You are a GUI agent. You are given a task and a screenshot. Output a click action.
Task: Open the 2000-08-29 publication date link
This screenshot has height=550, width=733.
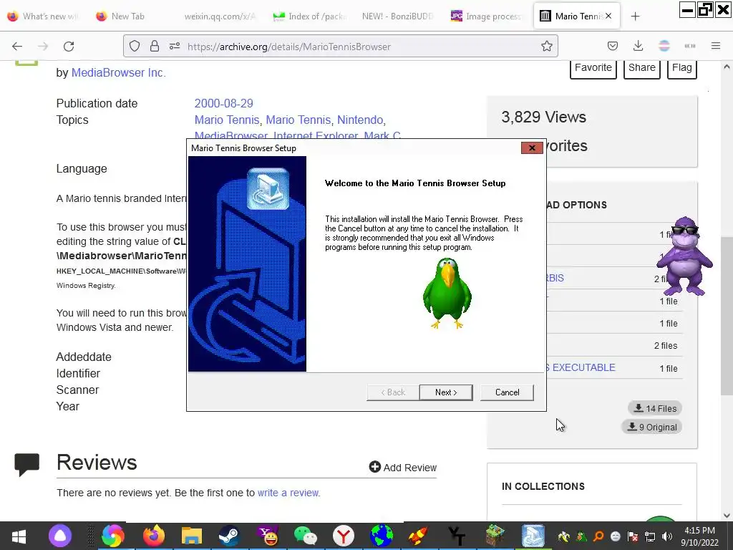[223, 103]
